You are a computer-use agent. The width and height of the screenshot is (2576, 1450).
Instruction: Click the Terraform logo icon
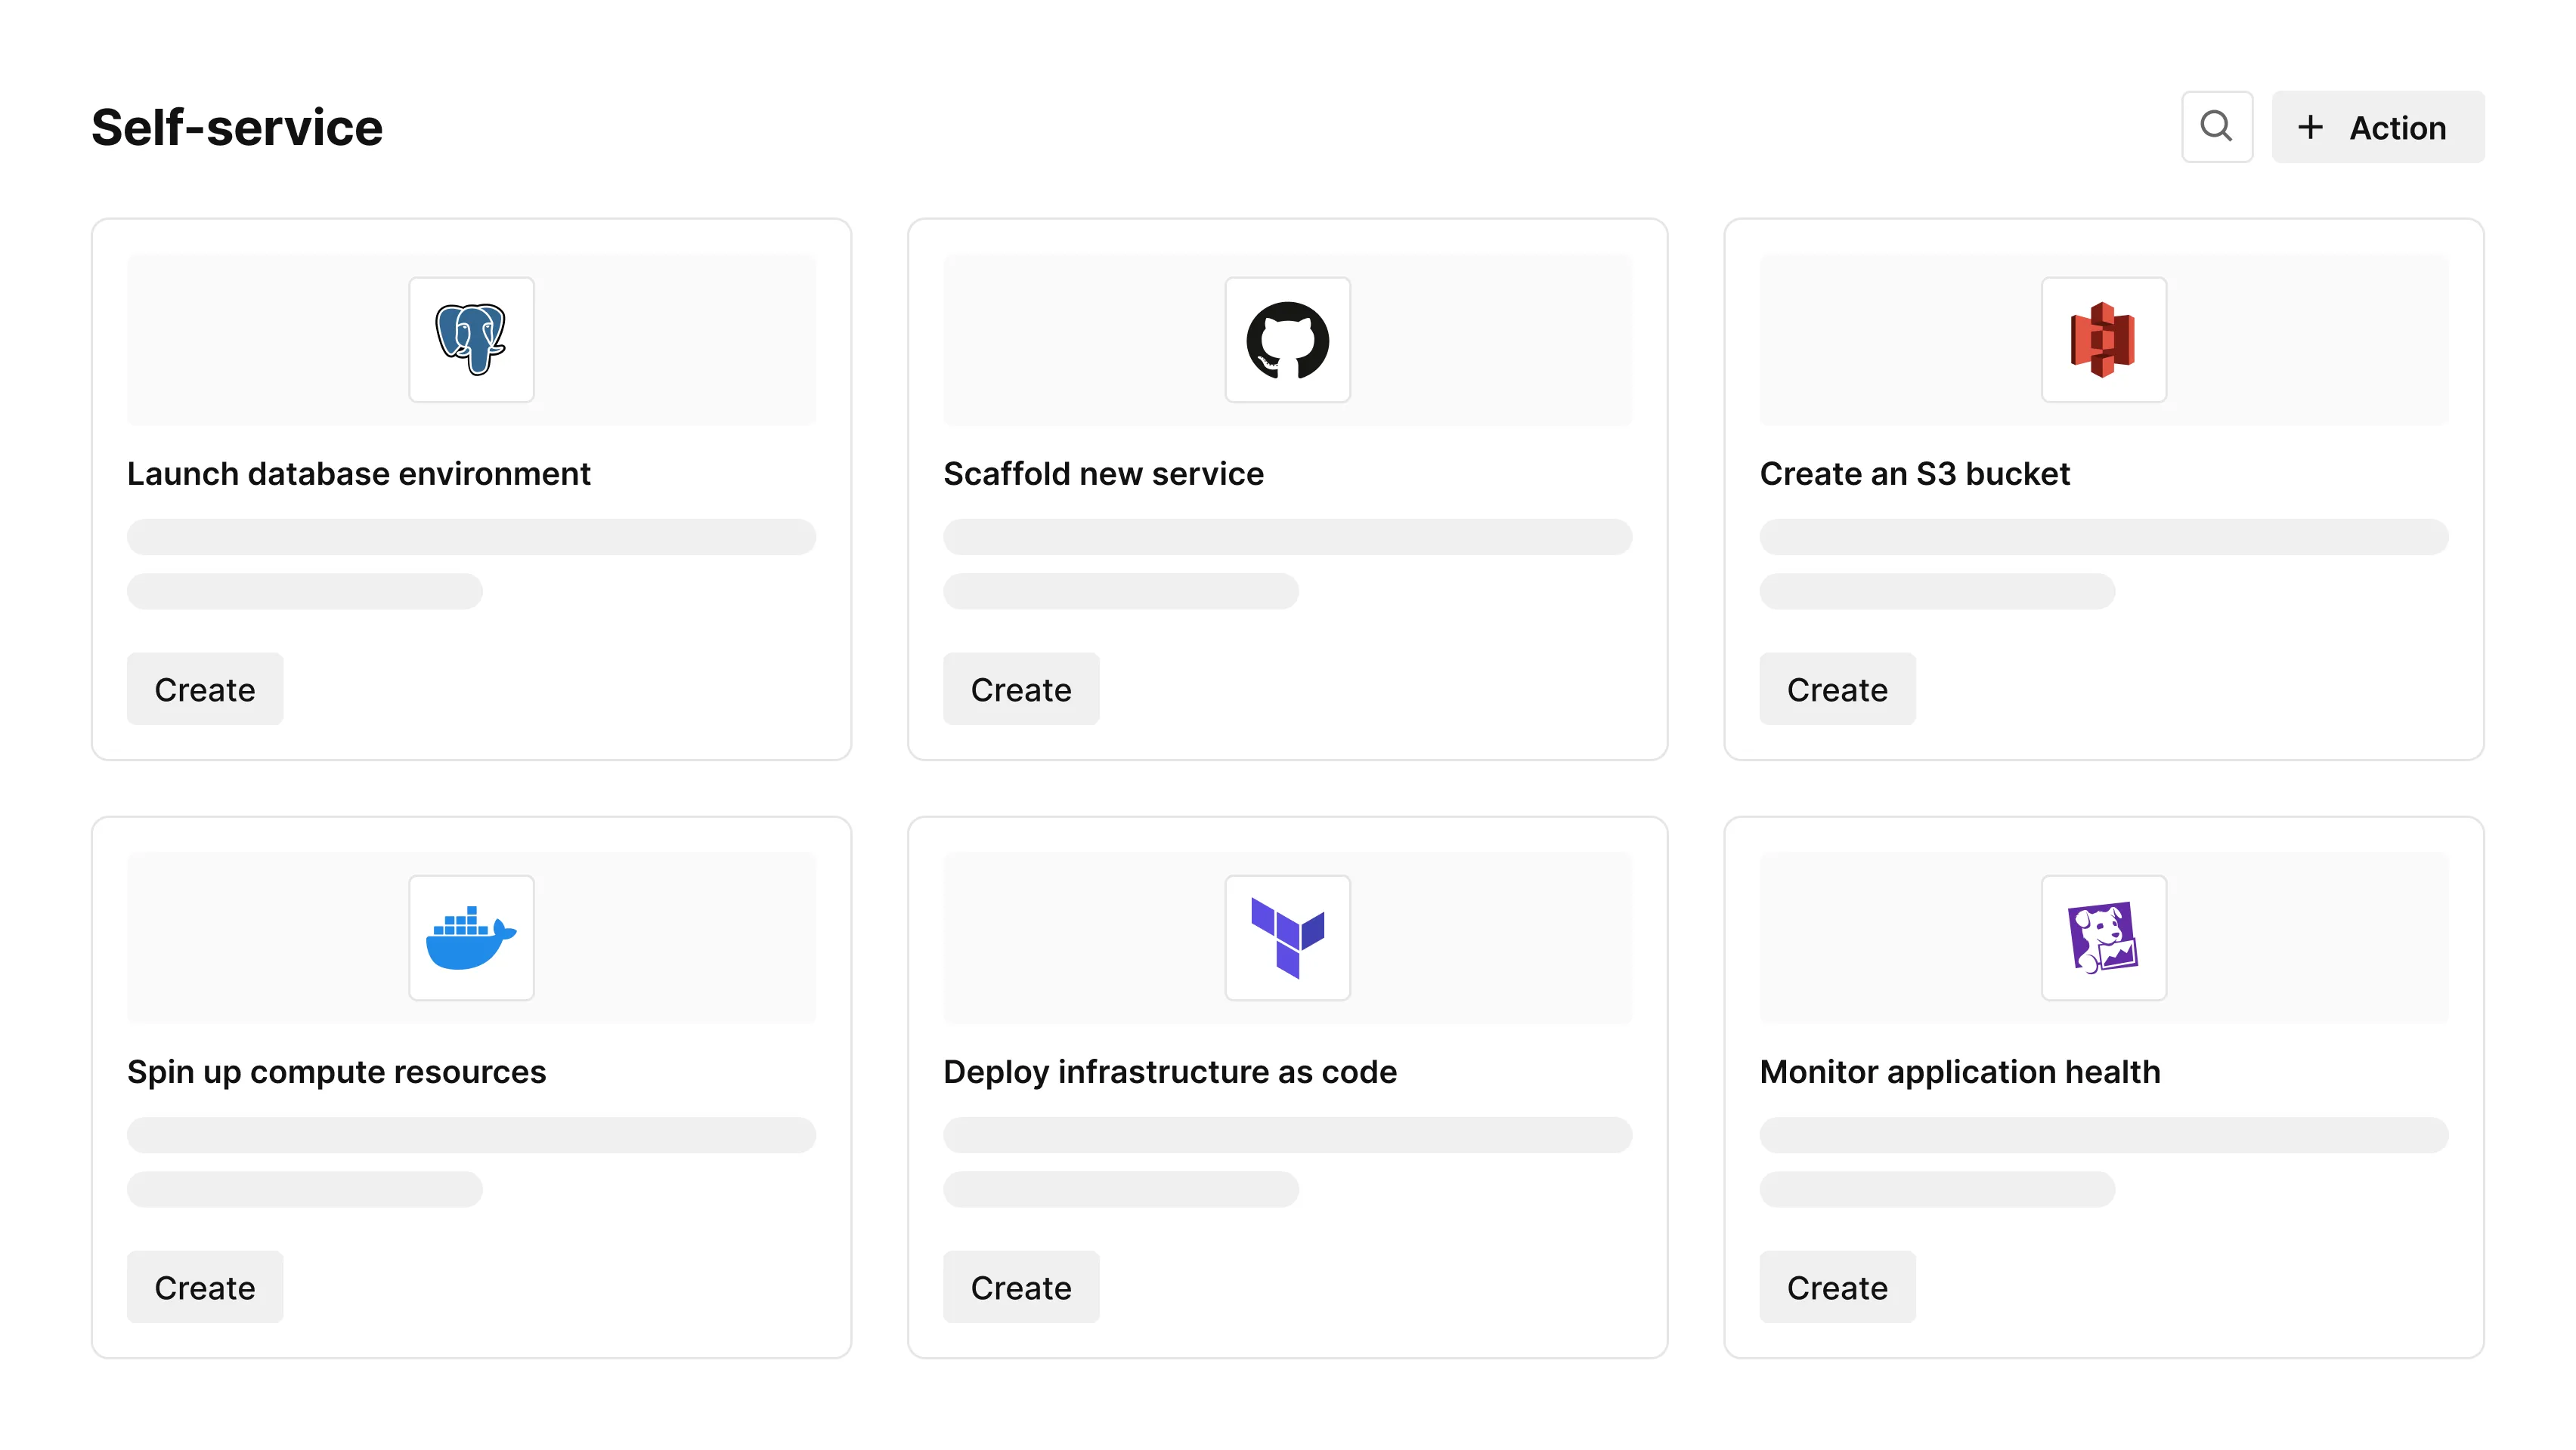tap(1287, 937)
